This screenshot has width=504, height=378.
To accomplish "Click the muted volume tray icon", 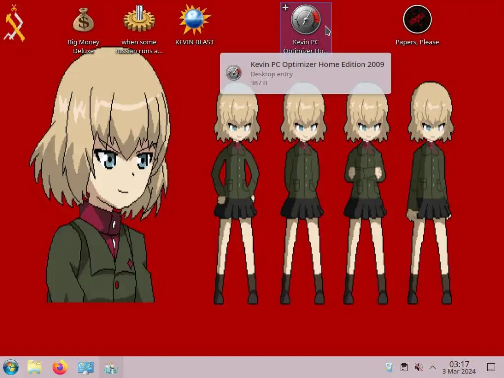I will pos(418,367).
